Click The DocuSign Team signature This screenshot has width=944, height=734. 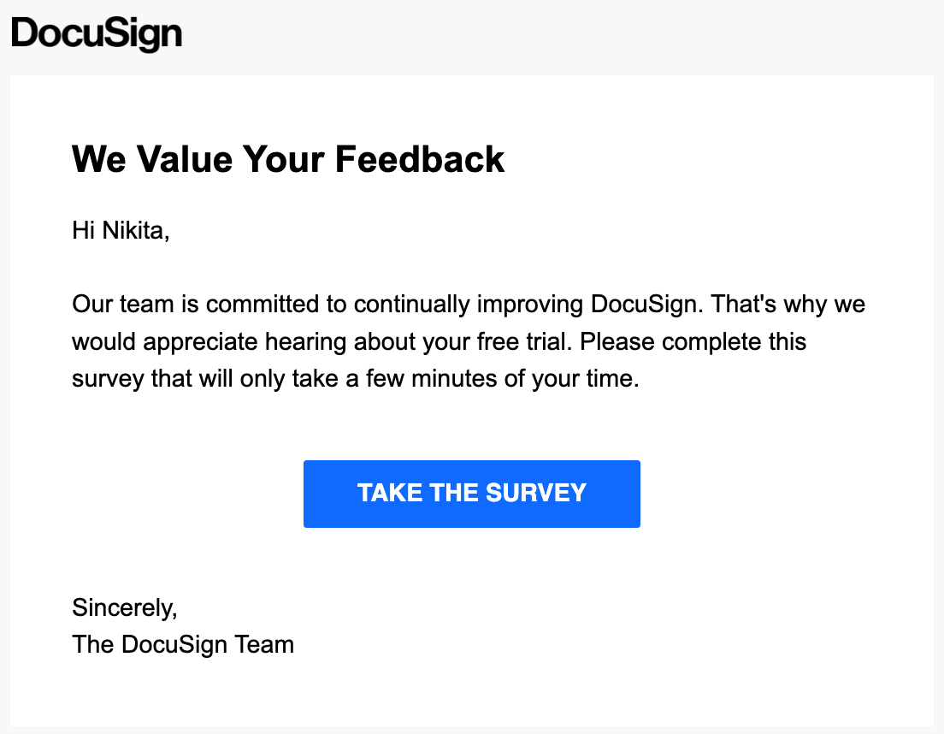pyautogui.click(x=183, y=645)
